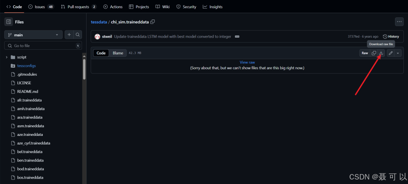Open edit options dropdown caret
Screen dimensions: 408x184
[398, 53]
